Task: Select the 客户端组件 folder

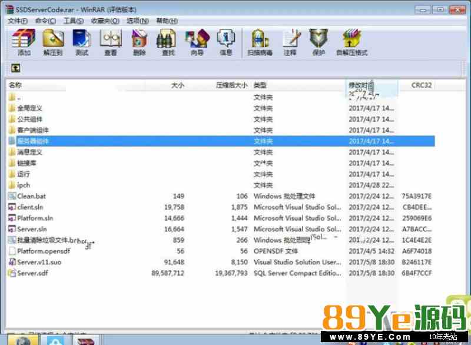Action: click(221, 130)
